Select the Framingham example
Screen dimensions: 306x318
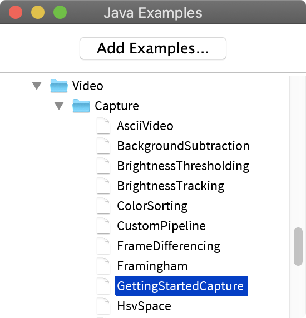point(152,266)
